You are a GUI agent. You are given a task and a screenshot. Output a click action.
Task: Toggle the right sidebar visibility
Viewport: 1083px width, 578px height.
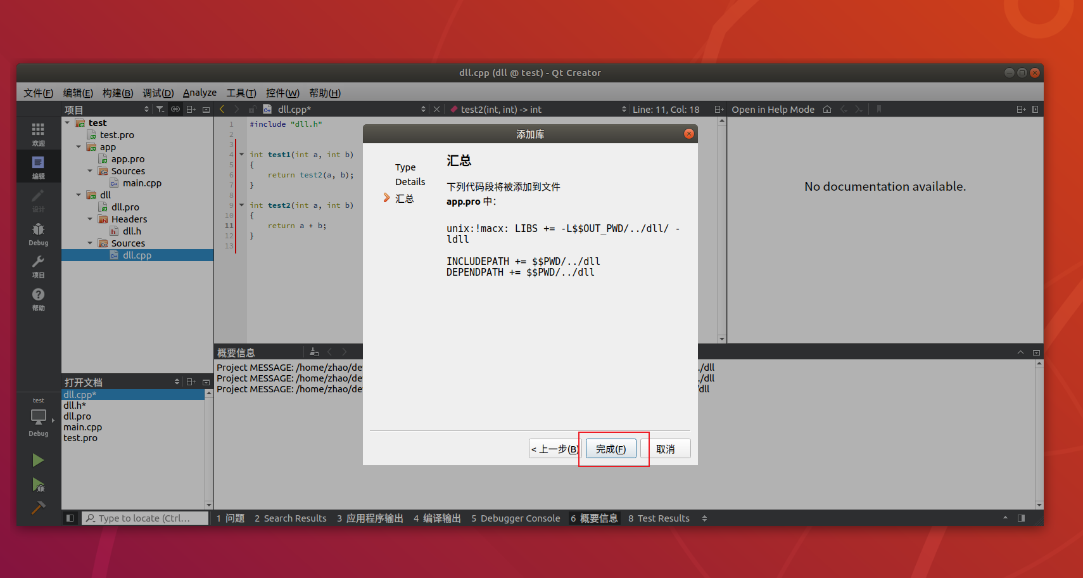[x=1021, y=518]
